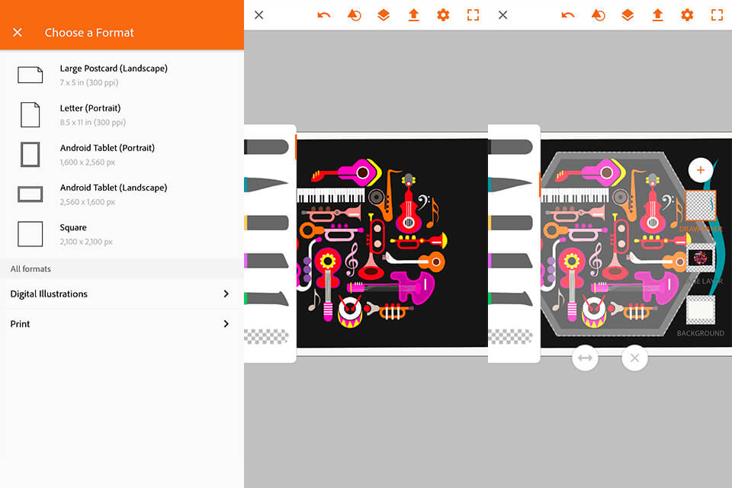The image size is (732, 488).
Task: Open the history restore tool icon
Action: pyautogui.click(x=599, y=14)
